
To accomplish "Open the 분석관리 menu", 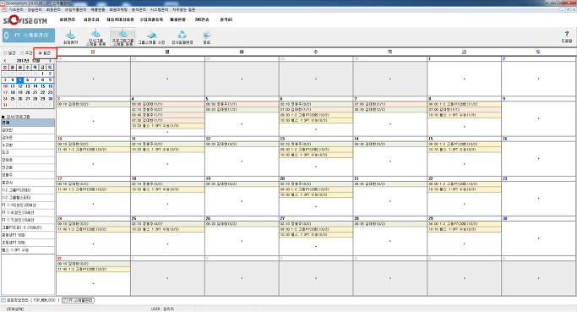I will pyautogui.click(x=139, y=9).
